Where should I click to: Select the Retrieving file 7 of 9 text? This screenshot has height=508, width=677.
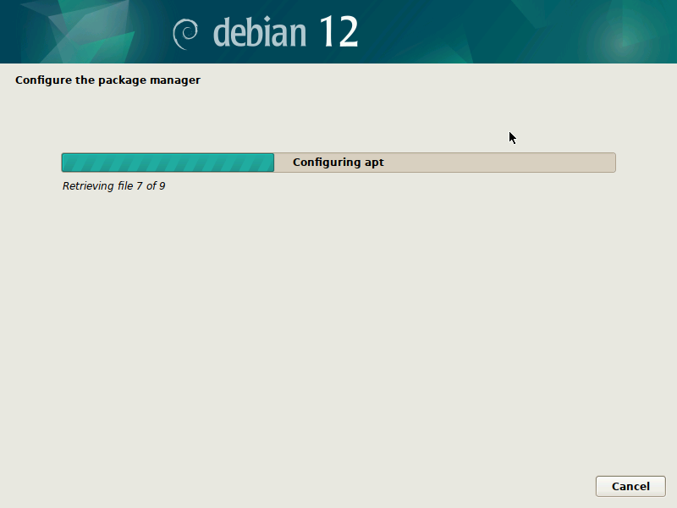tap(113, 185)
